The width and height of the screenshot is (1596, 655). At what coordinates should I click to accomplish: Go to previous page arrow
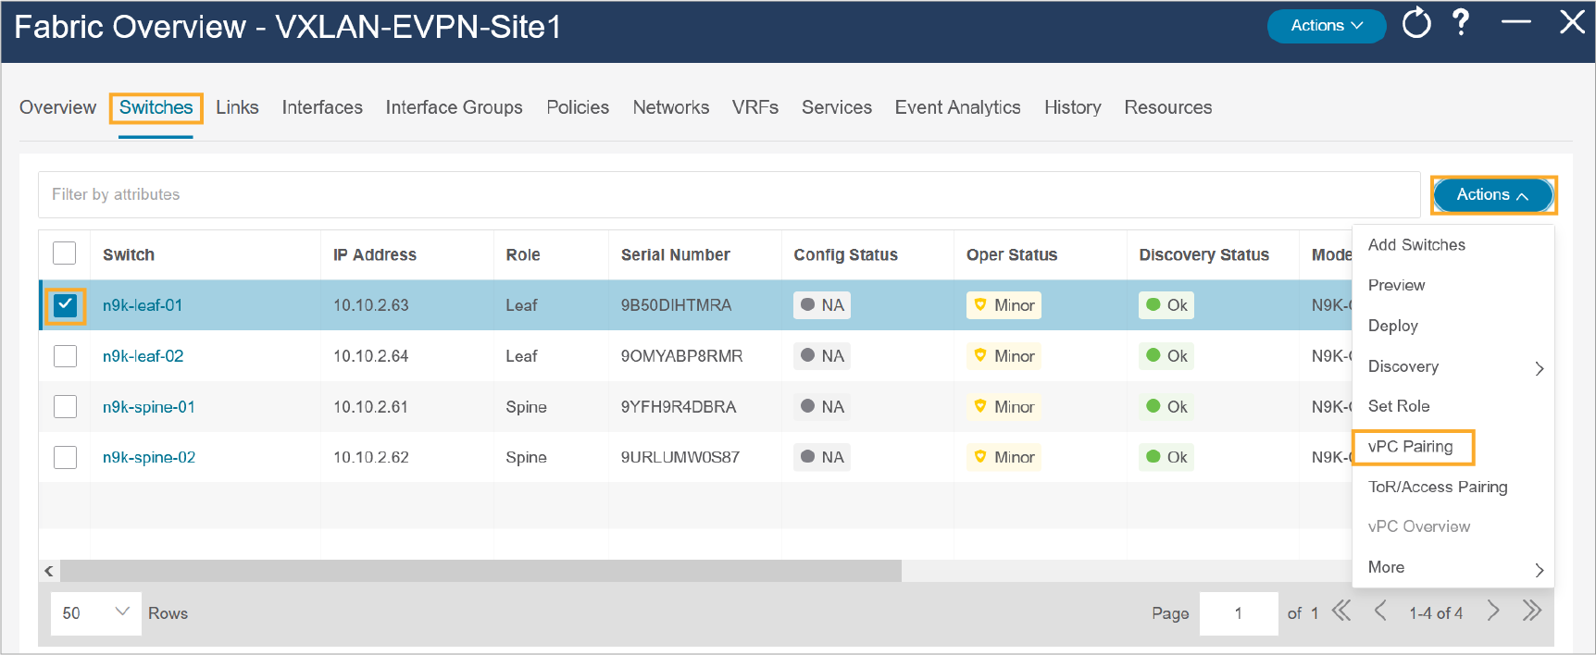(x=1380, y=612)
